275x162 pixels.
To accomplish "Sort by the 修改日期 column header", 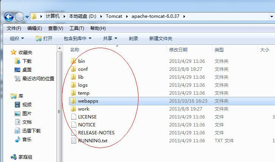I will (178, 50).
